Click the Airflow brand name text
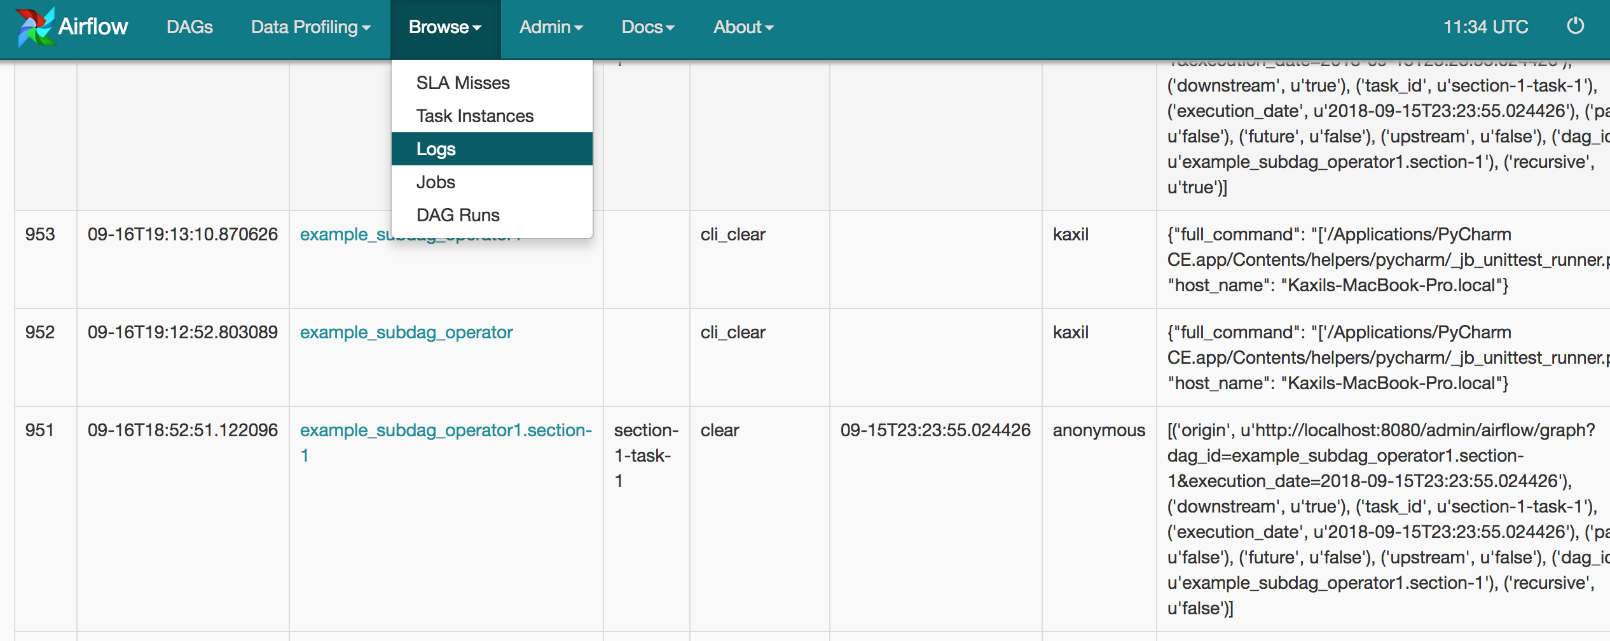Viewport: 1610px width, 641px height. (x=93, y=27)
